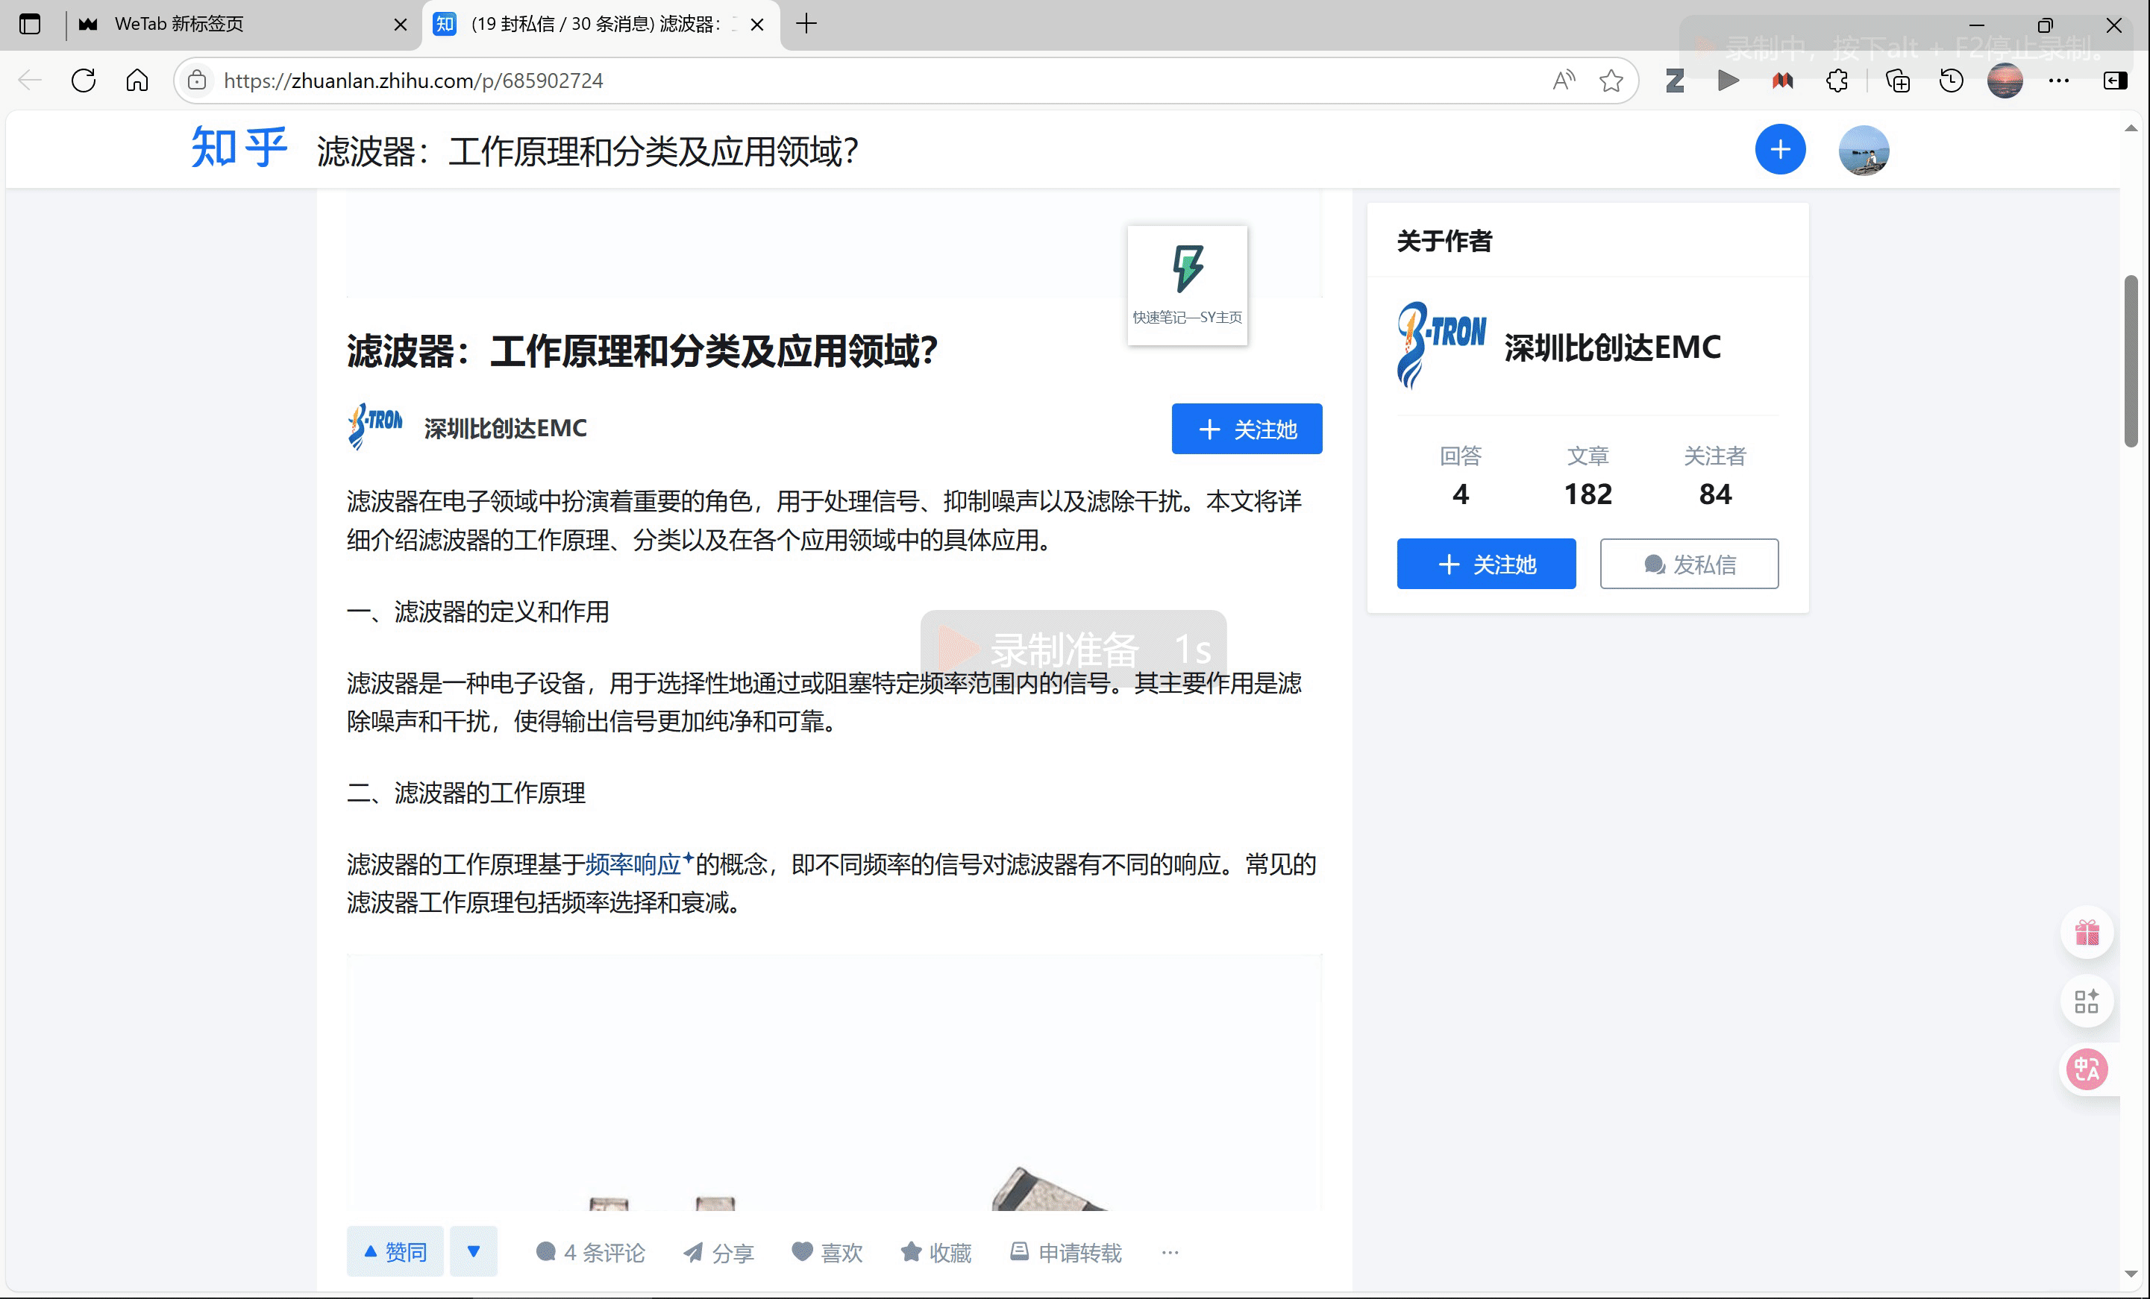
Task: Upvote the article with 赞同
Action: [x=395, y=1252]
